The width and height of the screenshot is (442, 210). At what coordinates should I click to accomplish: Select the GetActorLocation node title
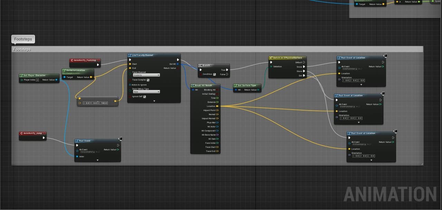click(76, 70)
